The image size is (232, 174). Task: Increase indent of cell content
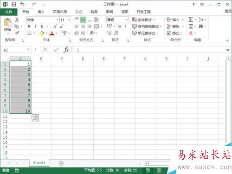(x=83, y=33)
